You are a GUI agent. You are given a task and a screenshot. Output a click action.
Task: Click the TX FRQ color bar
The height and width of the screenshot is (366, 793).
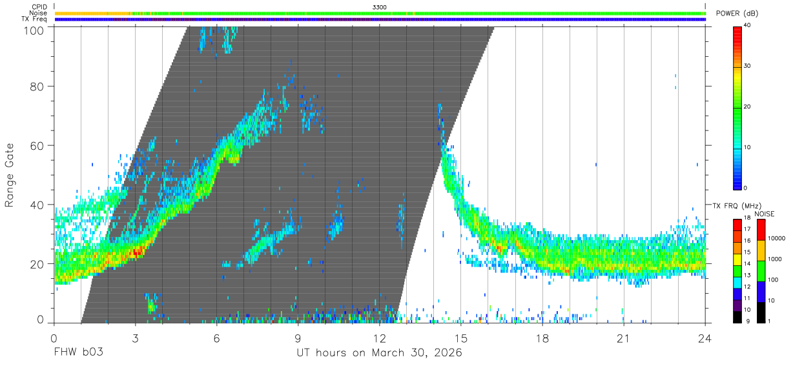point(737,270)
